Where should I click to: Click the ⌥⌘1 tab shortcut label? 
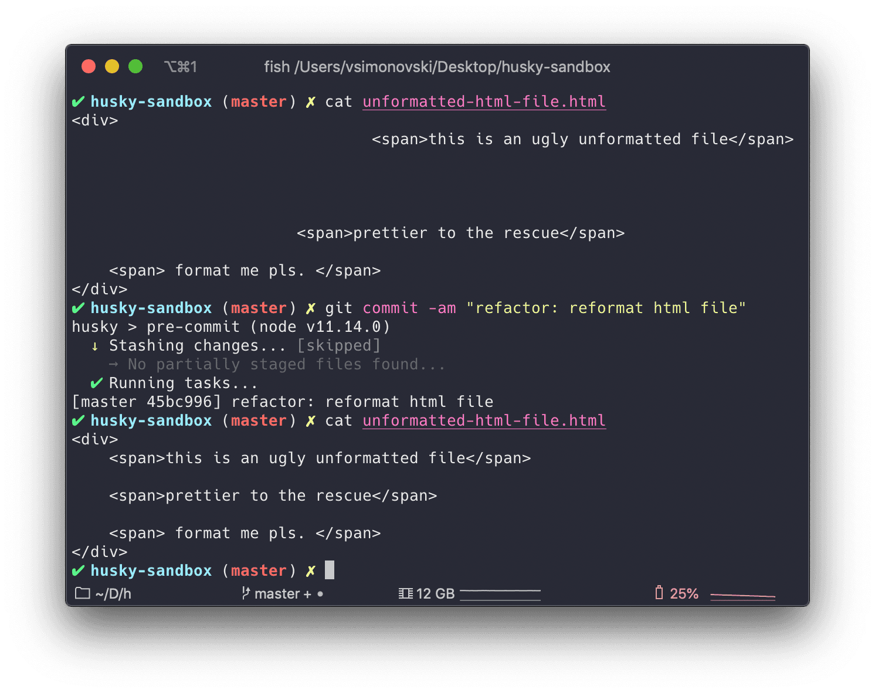pyautogui.click(x=181, y=66)
